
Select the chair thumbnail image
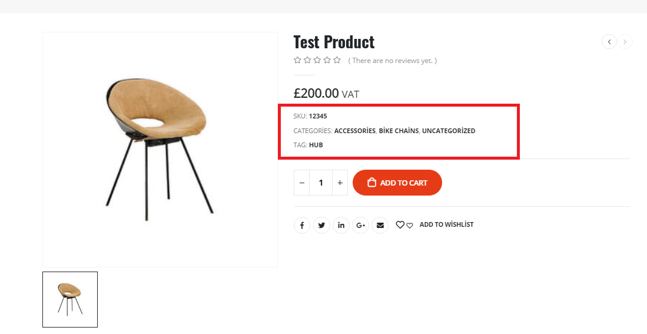pyautogui.click(x=70, y=299)
